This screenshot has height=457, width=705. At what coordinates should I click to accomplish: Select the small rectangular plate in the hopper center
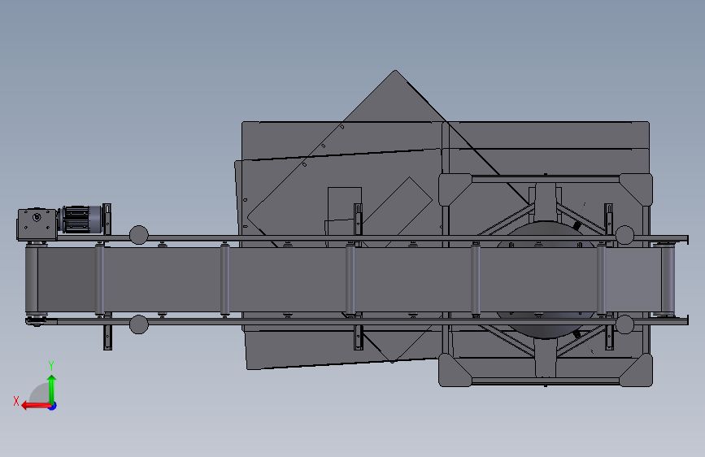[345, 204]
